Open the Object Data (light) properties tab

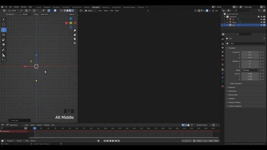(x=222, y=81)
